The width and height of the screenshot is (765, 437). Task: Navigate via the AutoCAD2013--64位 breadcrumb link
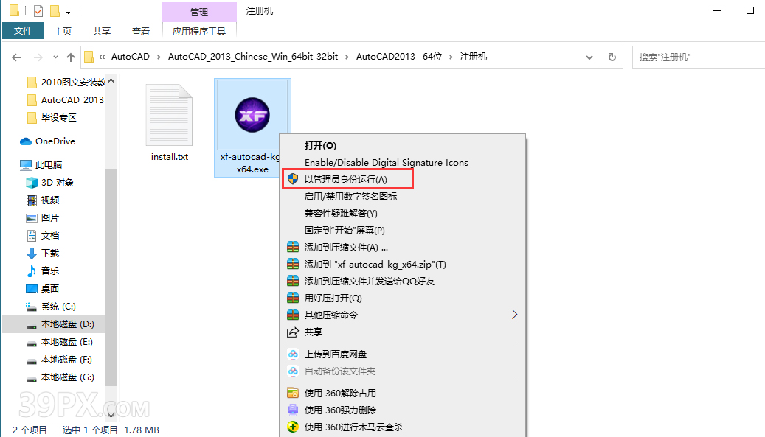pyautogui.click(x=401, y=56)
